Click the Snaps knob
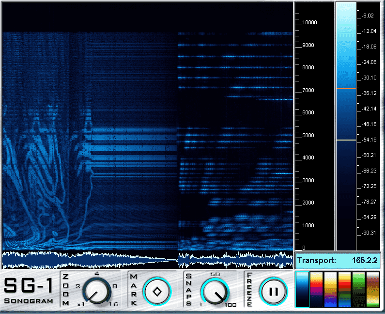Image resolution: width=385 pixels, height=314 pixels. click(x=215, y=291)
